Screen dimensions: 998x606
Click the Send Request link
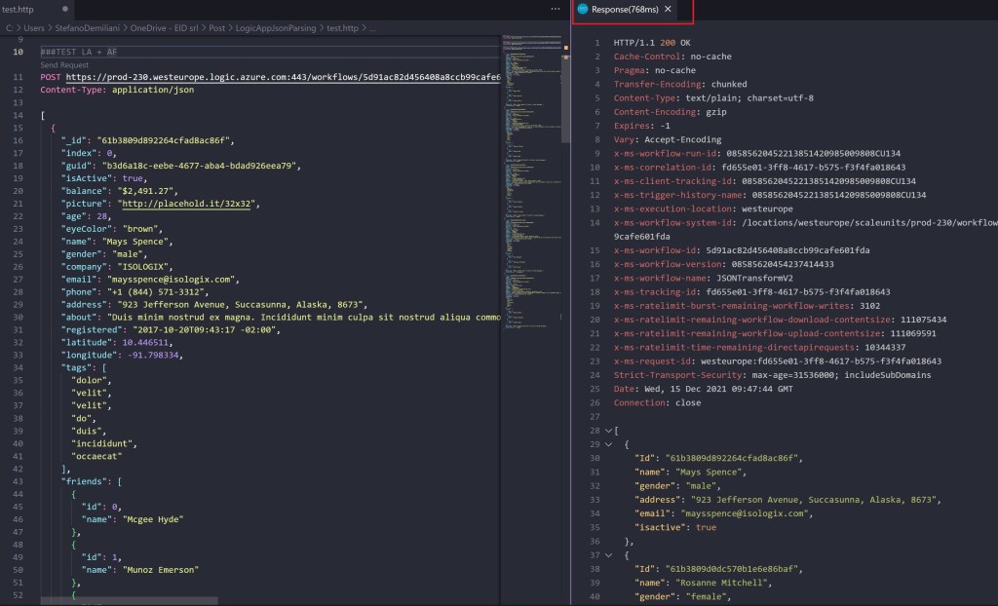tap(64, 64)
